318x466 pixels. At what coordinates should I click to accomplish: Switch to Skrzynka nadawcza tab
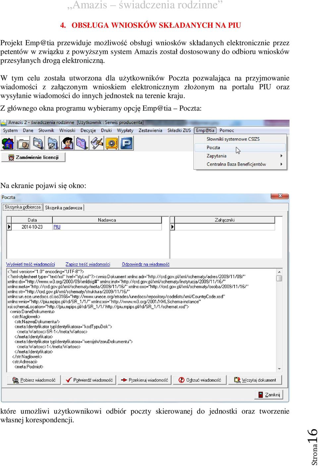(x=64, y=207)
